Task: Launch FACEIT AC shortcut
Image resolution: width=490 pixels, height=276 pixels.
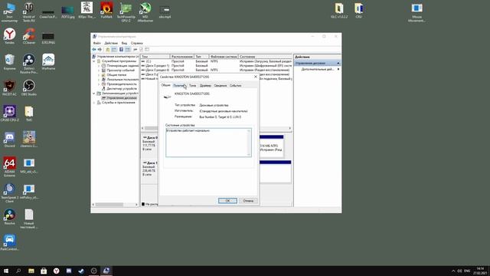Action: (9, 88)
